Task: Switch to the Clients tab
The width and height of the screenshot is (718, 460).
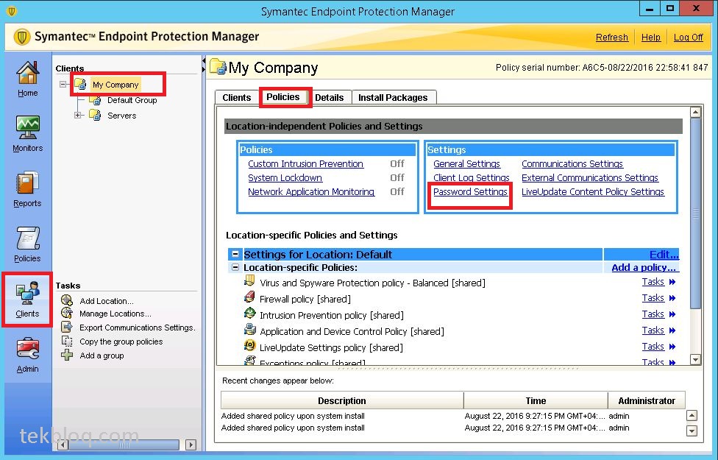Action: 237,98
